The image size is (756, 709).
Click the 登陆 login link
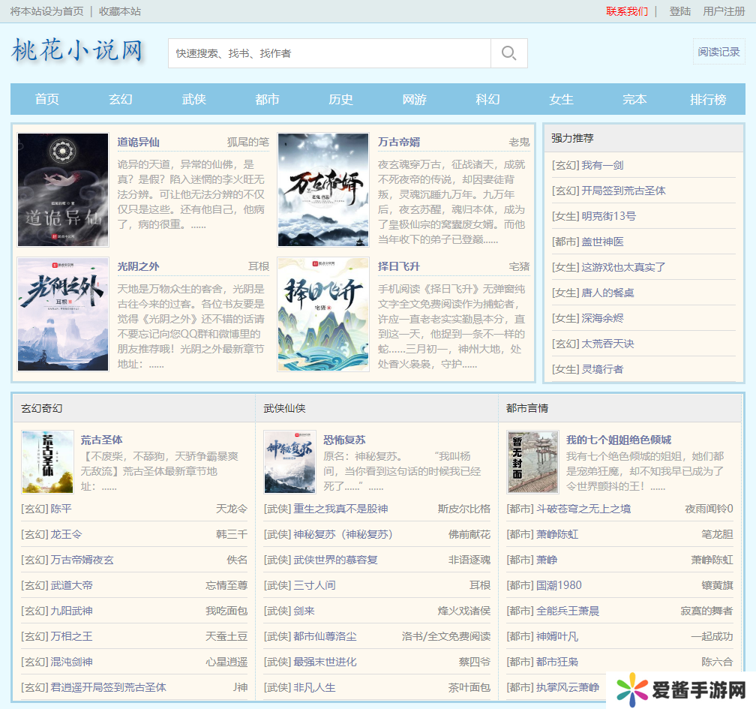[680, 11]
